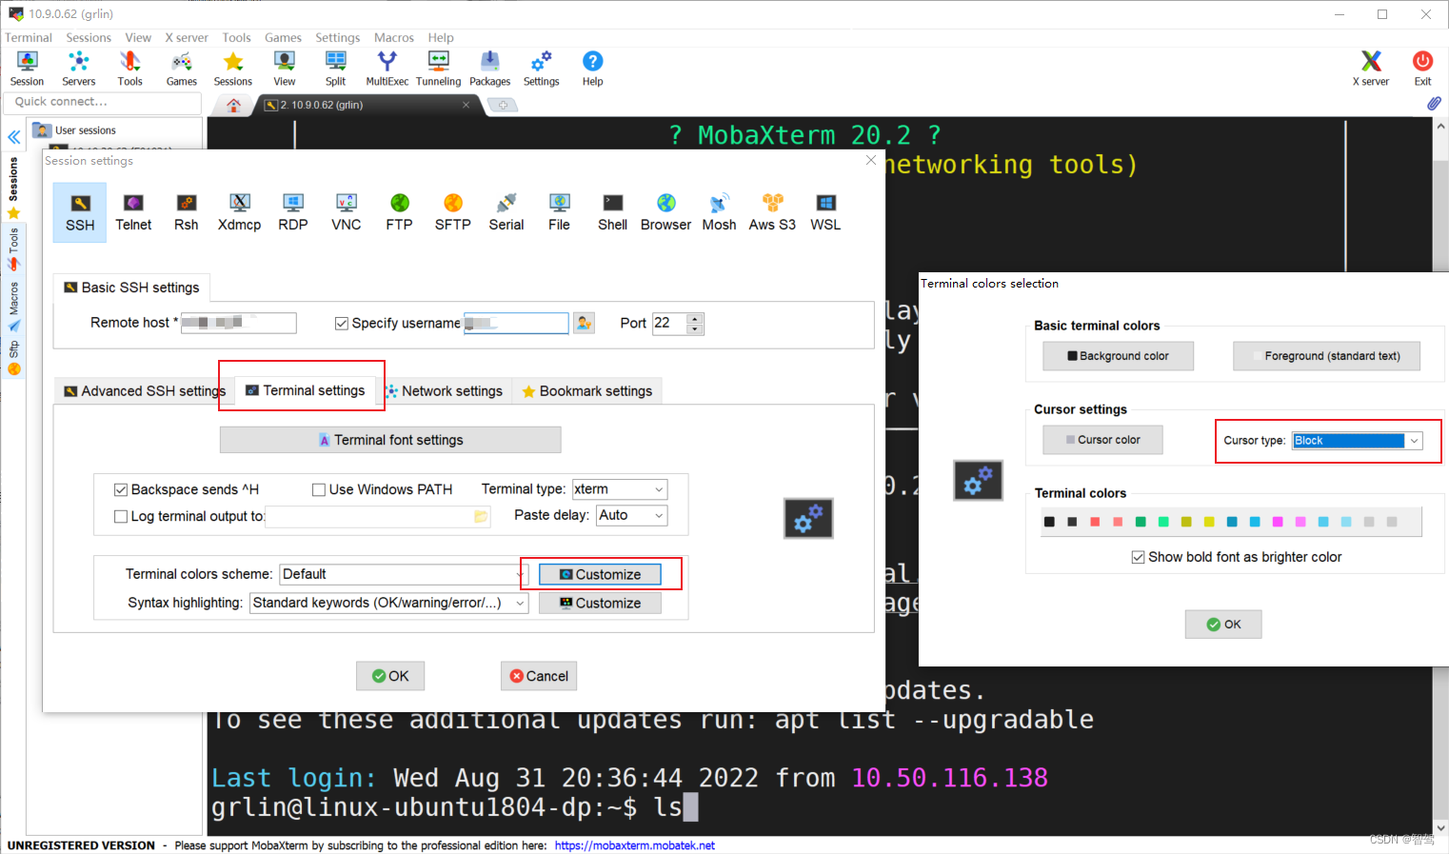The image size is (1449, 854).
Task: Switch to Bookmark settings tab
Action: click(x=587, y=391)
